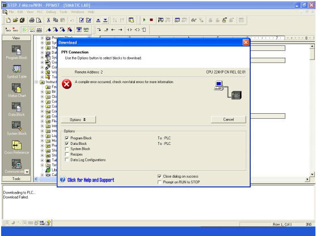Check the Recipes option
The height and width of the screenshot is (236, 316).
[67, 154]
